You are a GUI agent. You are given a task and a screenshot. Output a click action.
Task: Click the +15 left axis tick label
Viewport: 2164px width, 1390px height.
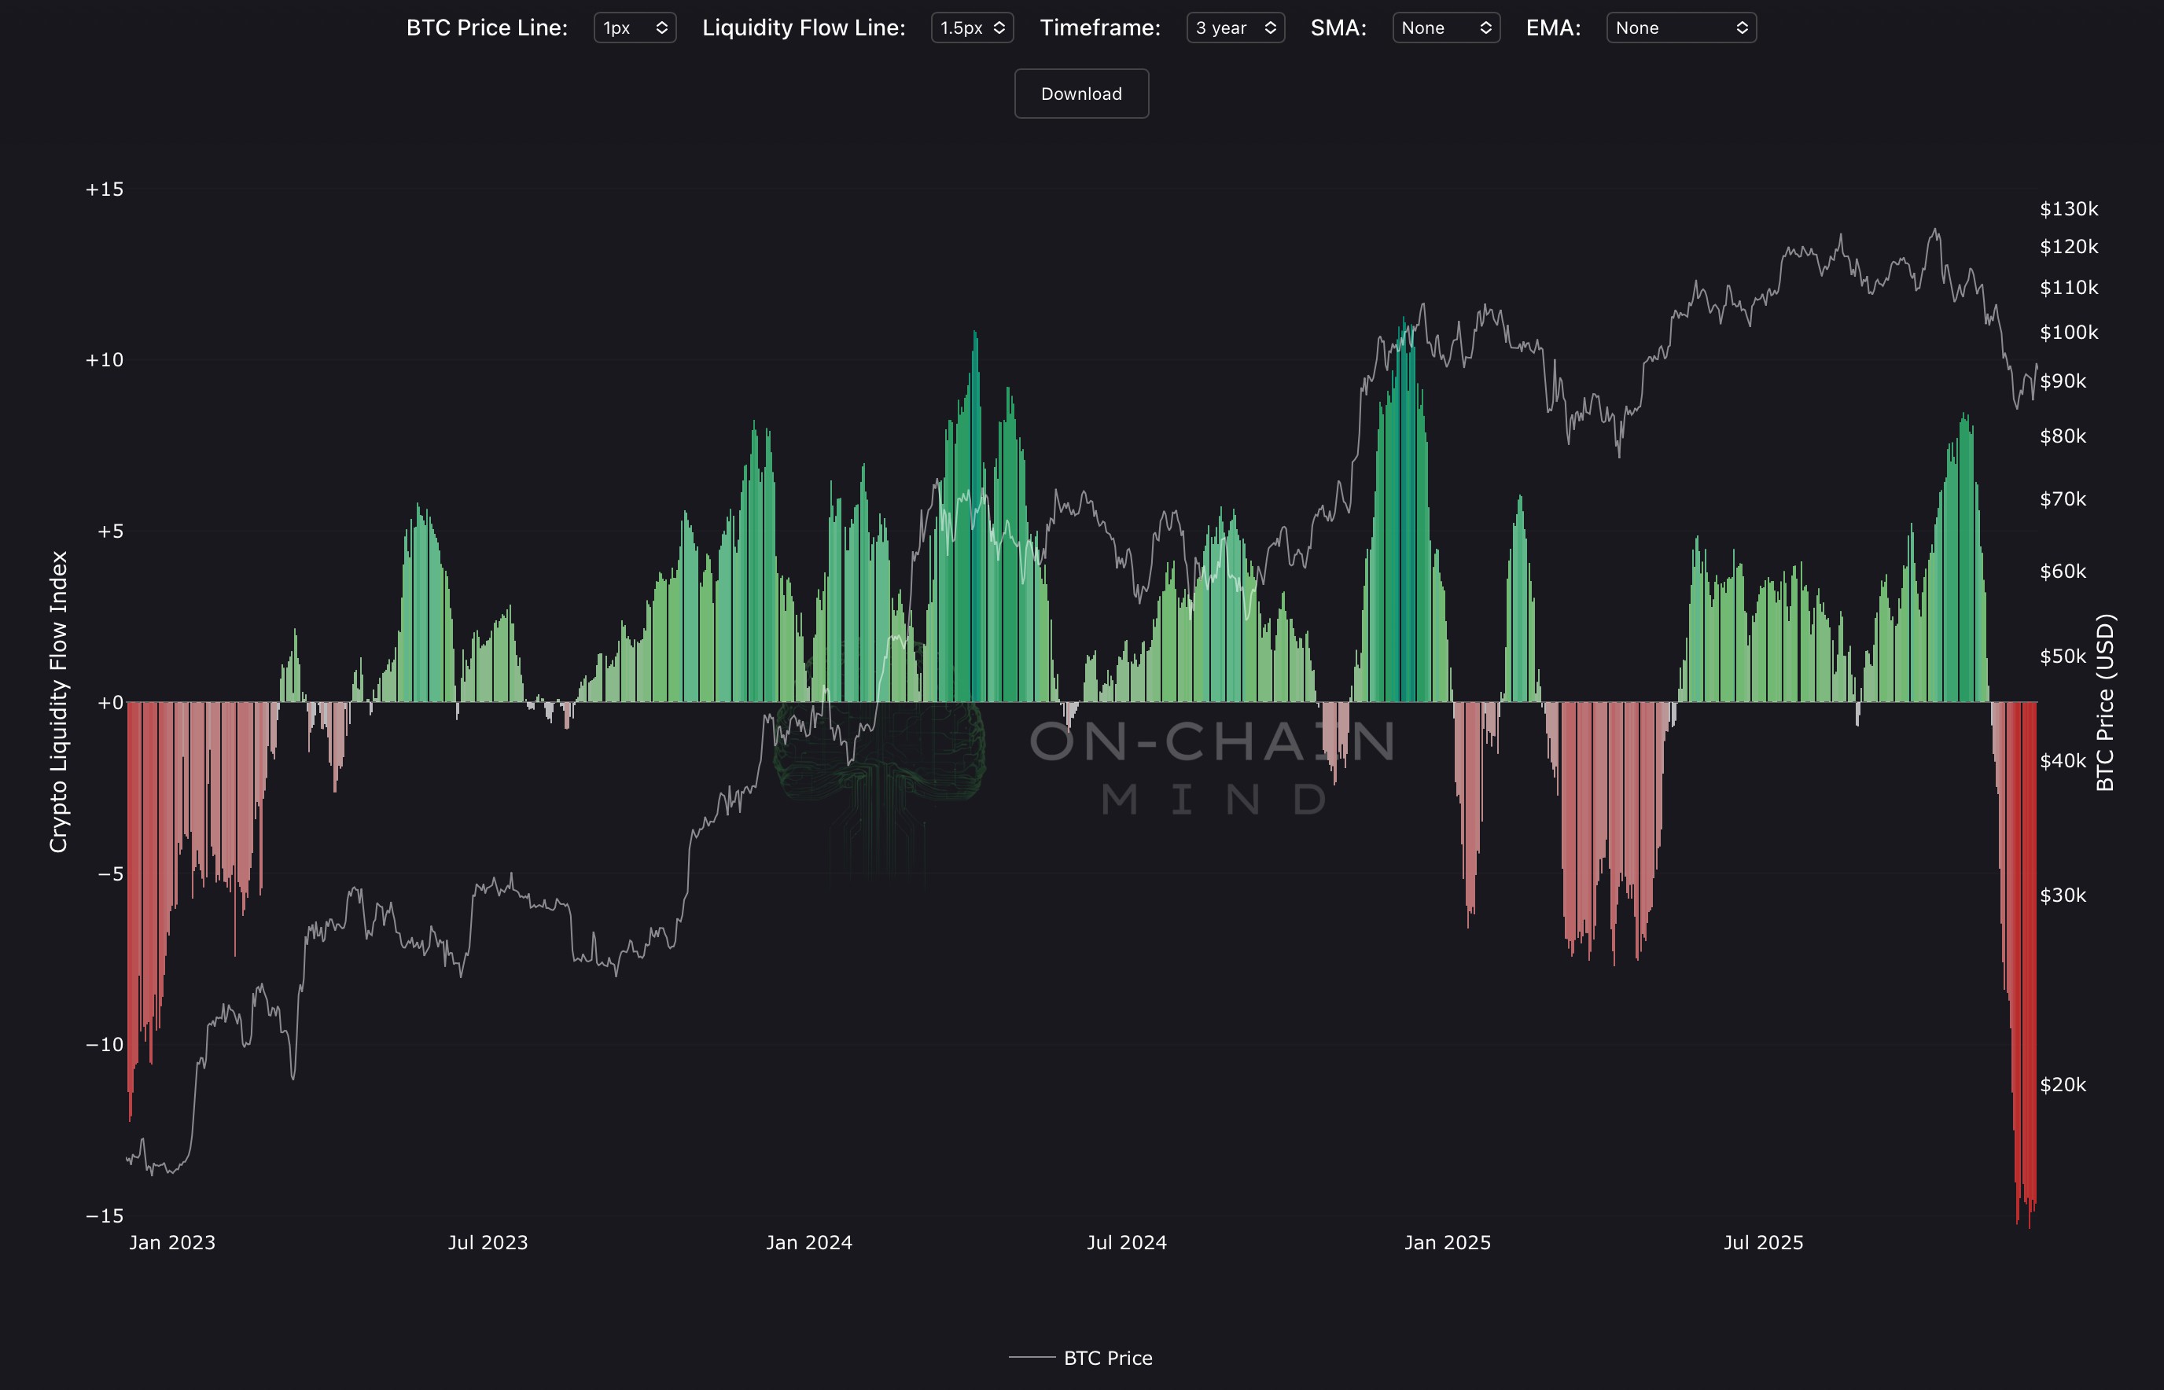(x=105, y=189)
